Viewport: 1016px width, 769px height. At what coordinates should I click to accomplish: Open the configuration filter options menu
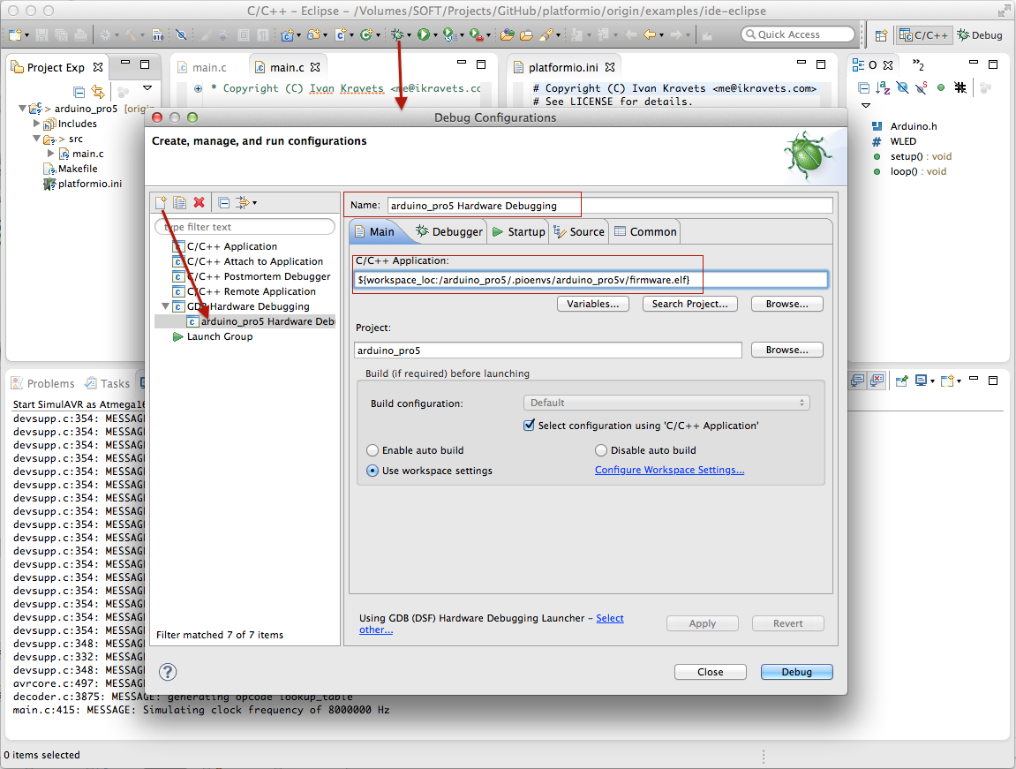pyautogui.click(x=245, y=203)
